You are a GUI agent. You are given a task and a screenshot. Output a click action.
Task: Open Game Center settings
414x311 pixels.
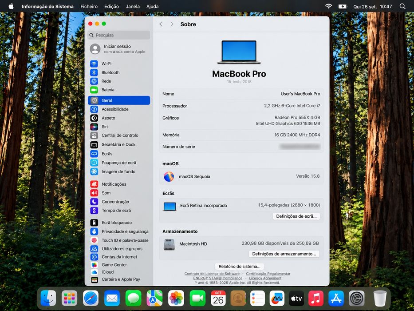119,265
